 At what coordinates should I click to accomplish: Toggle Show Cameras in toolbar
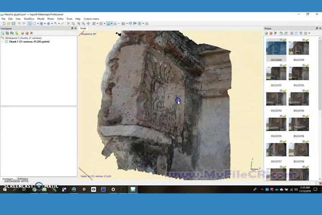point(123,24)
